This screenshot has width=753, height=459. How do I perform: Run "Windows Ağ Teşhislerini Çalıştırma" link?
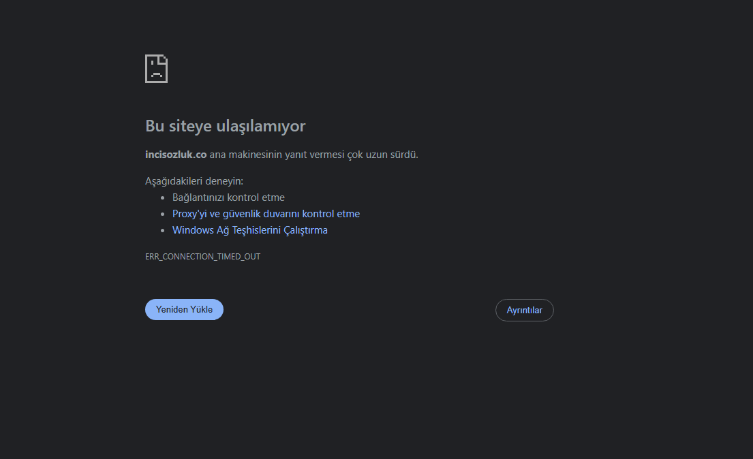coord(249,230)
